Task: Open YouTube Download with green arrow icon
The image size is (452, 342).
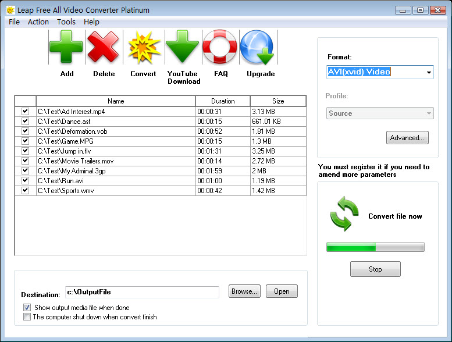Action: coord(183,47)
